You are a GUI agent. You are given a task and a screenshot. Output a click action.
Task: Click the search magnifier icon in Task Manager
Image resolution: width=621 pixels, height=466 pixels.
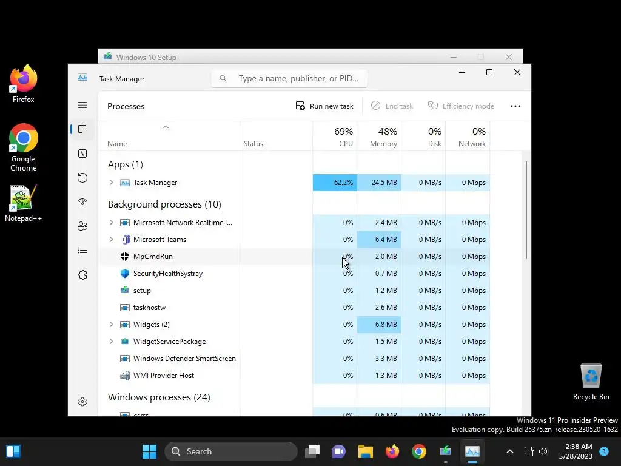coord(223,78)
